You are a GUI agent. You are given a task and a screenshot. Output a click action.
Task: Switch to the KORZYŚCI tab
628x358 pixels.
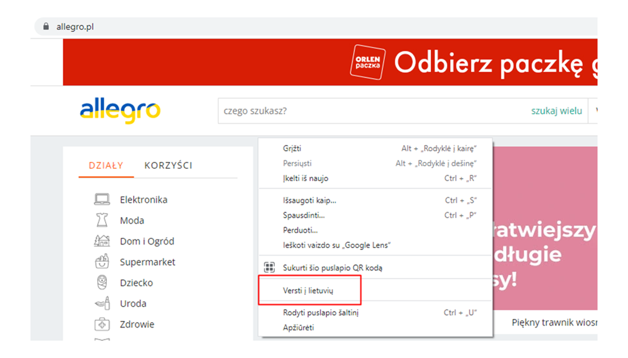pos(168,166)
